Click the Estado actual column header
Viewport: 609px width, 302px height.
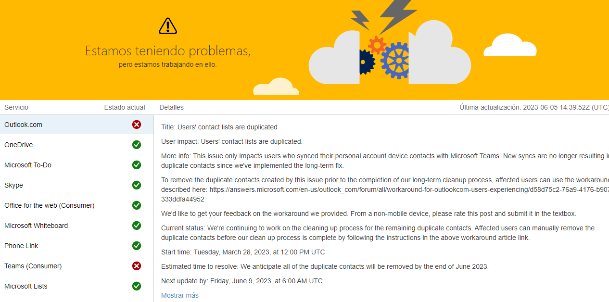pos(125,107)
